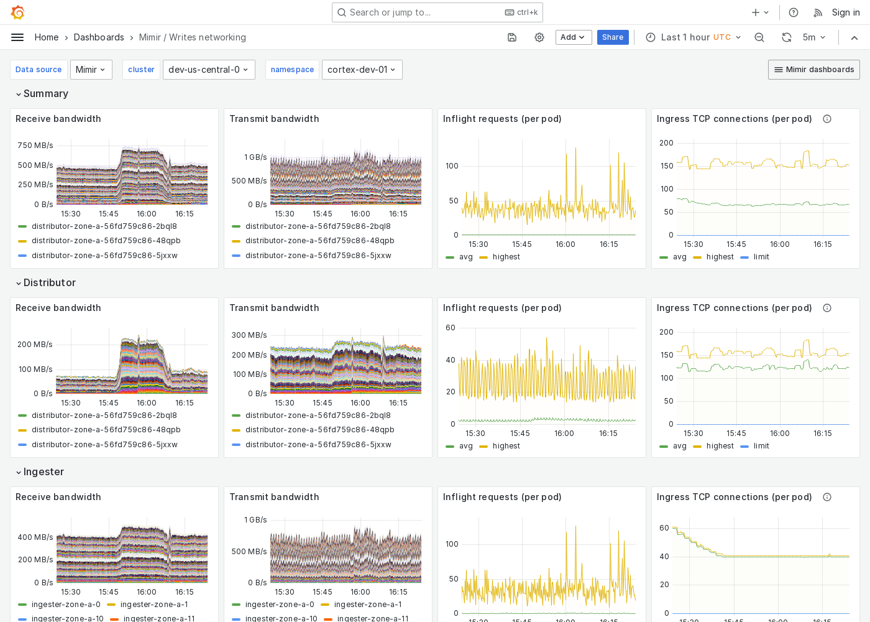Click the Share button

coord(613,37)
